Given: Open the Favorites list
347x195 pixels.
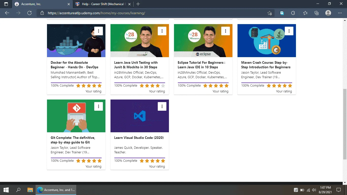Looking at the screenshot, I should point(305,13).
